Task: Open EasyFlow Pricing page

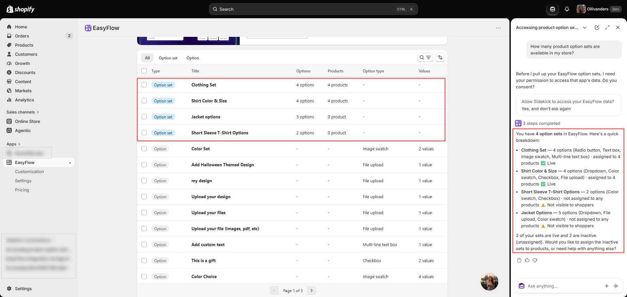Action: [x=22, y=190]
